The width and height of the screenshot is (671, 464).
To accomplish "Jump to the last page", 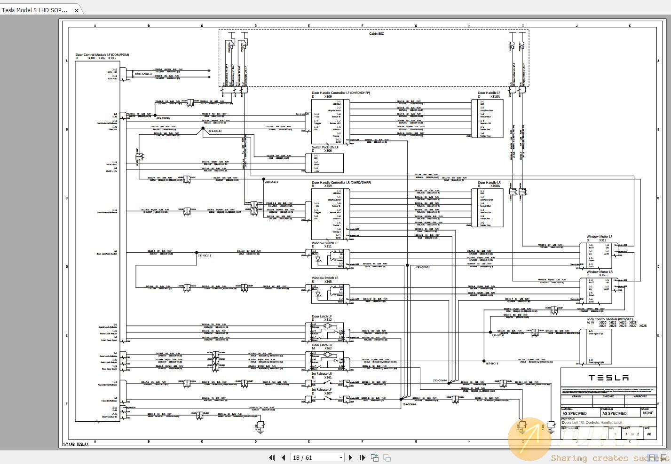I will pyautogui.click(x=363, y=457).
